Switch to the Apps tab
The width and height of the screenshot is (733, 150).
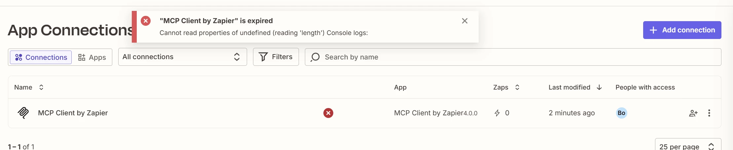click(92, 57)
